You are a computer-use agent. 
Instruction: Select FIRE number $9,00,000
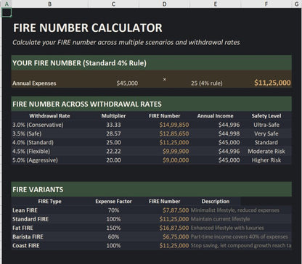point(176,160)
